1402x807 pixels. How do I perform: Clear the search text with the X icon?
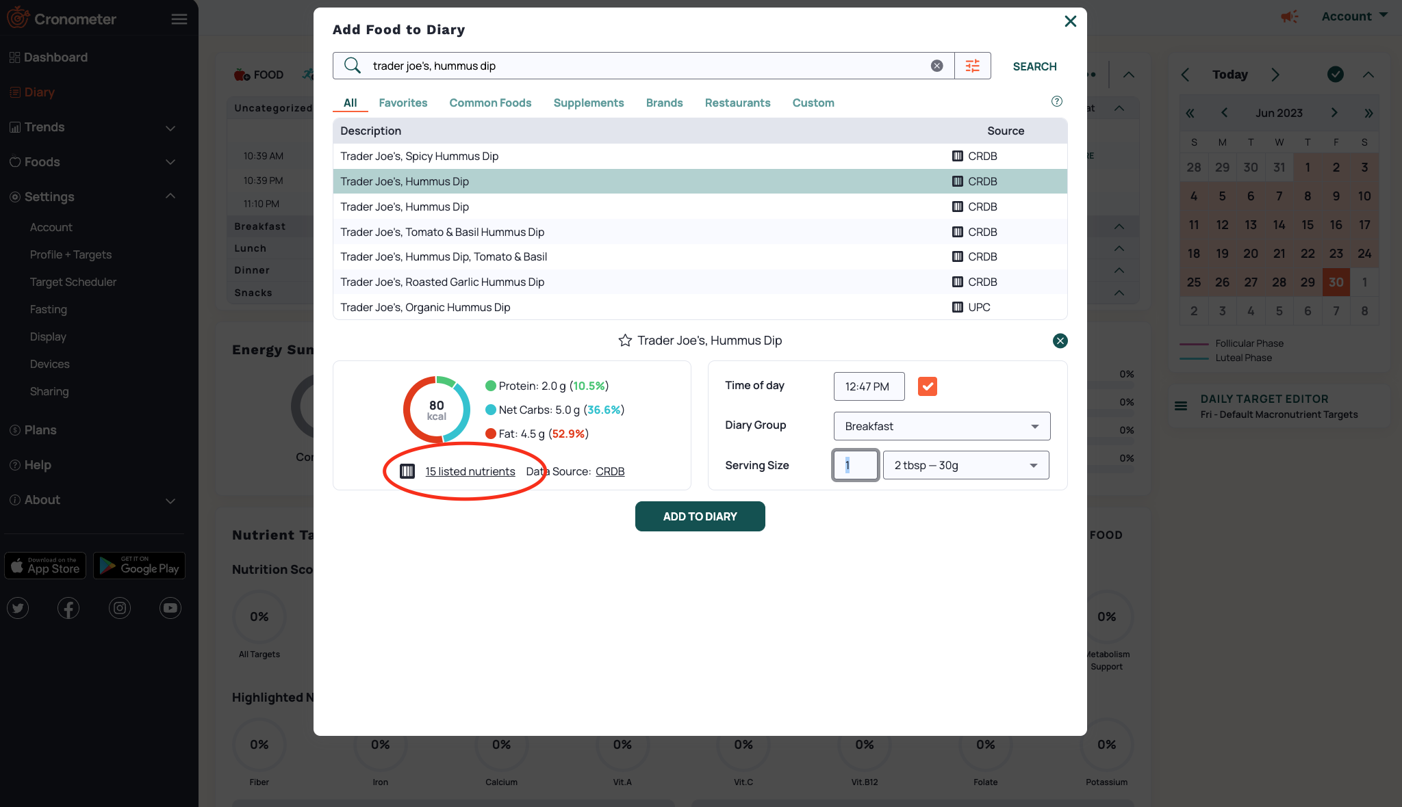[x=936, y=66]
